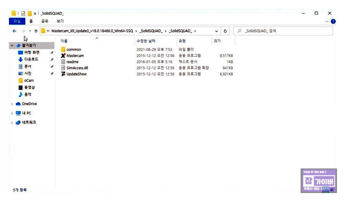This screenshot has width=345, height=202.
Task: Open the 파일 ribbon tab
Action: [x=17, y=21]
